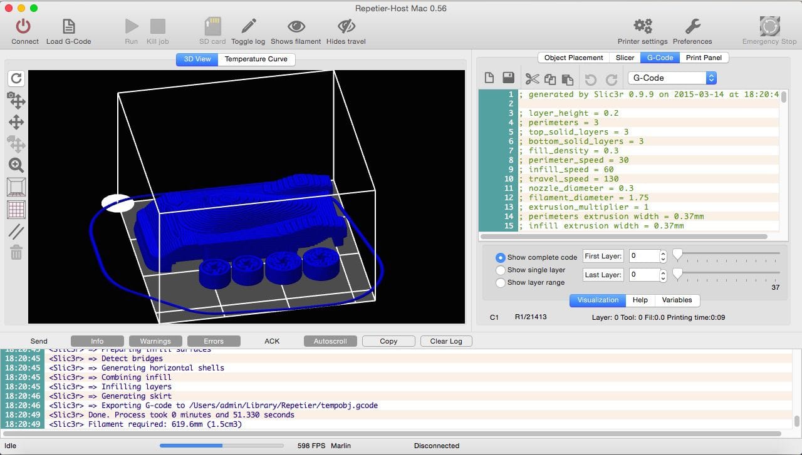Copy selection in the G-Code editor

coord(550,79)
